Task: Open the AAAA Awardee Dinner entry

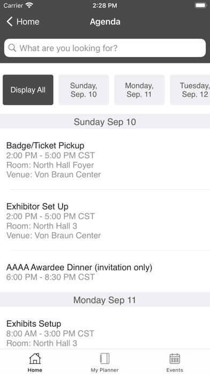Action: point(105,271)
